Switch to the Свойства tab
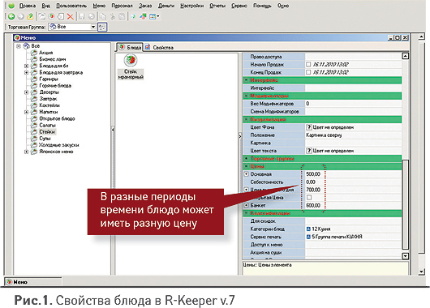The width and height of the screenshot is (430, 308). pyautogui.click(x=159, y=47)
